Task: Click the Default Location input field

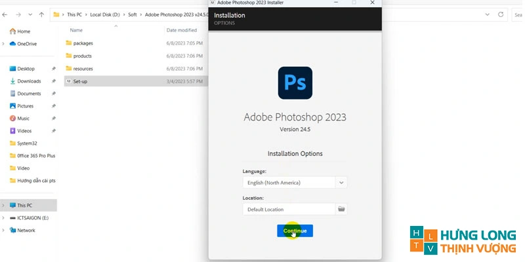Action: coord(289,209)
